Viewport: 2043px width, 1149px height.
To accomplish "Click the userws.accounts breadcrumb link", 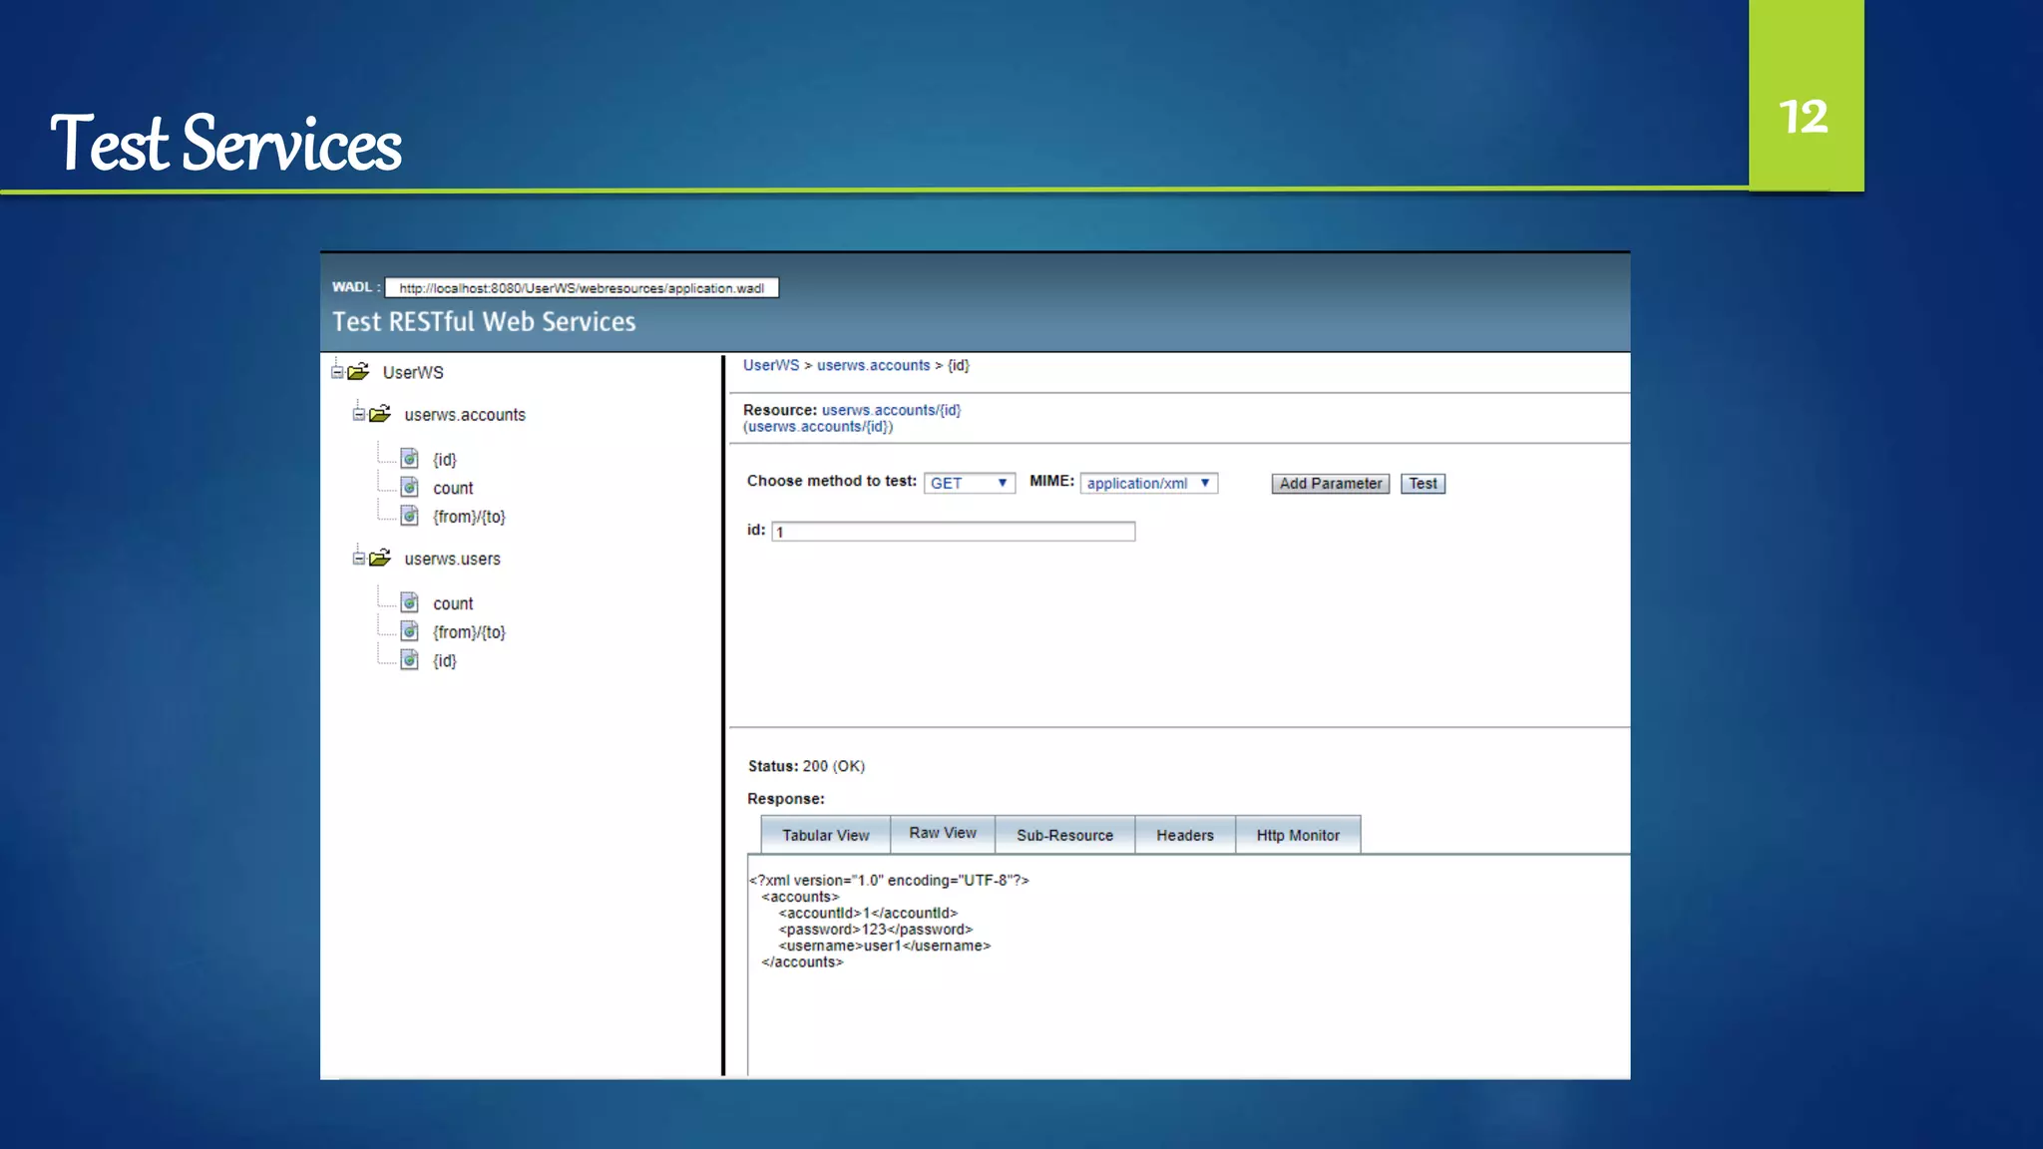I will pyautogui.click(x=873, y=366).
